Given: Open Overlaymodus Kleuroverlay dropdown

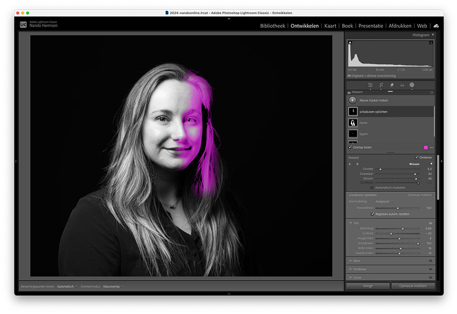Looking at the screenshot, I should pyautogui.click(x=113, y=286).
